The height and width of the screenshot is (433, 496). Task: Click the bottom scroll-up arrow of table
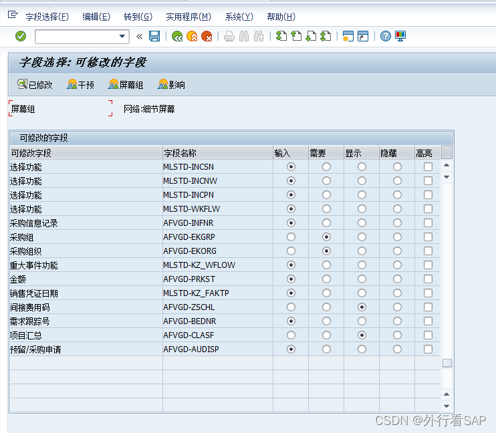(x=447, y=394)
